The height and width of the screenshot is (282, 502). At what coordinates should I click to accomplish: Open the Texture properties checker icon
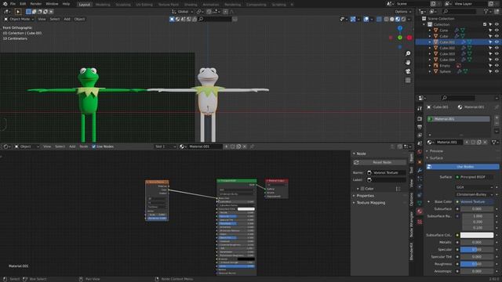[x=420, y=222]
